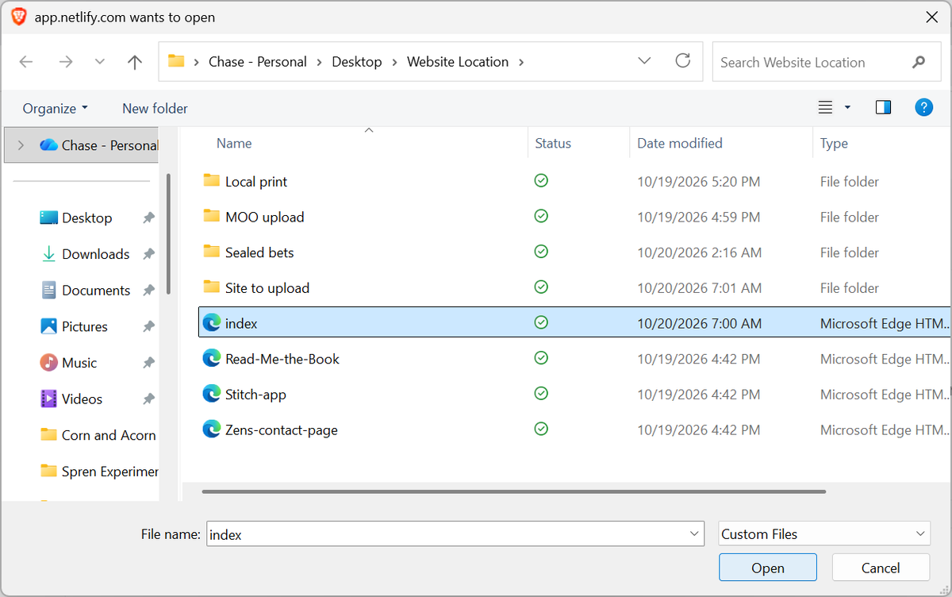Screen dimensions: 952x597
Task: Click the pin icon beside Downloads
Action: pos(148,254)
